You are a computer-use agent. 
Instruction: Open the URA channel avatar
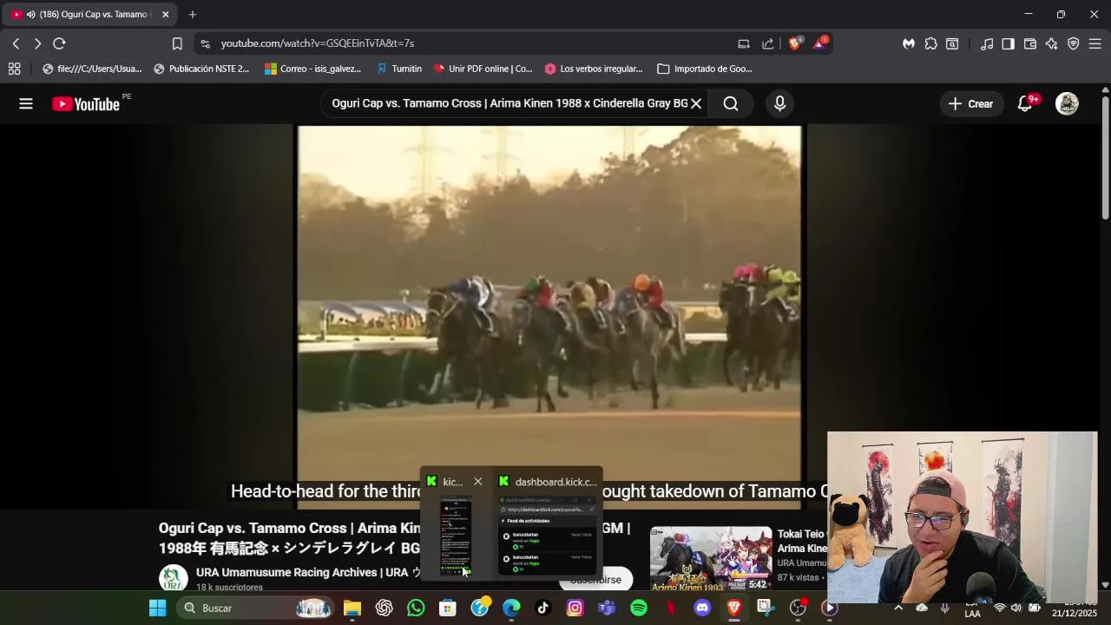(x=174, y=579)
